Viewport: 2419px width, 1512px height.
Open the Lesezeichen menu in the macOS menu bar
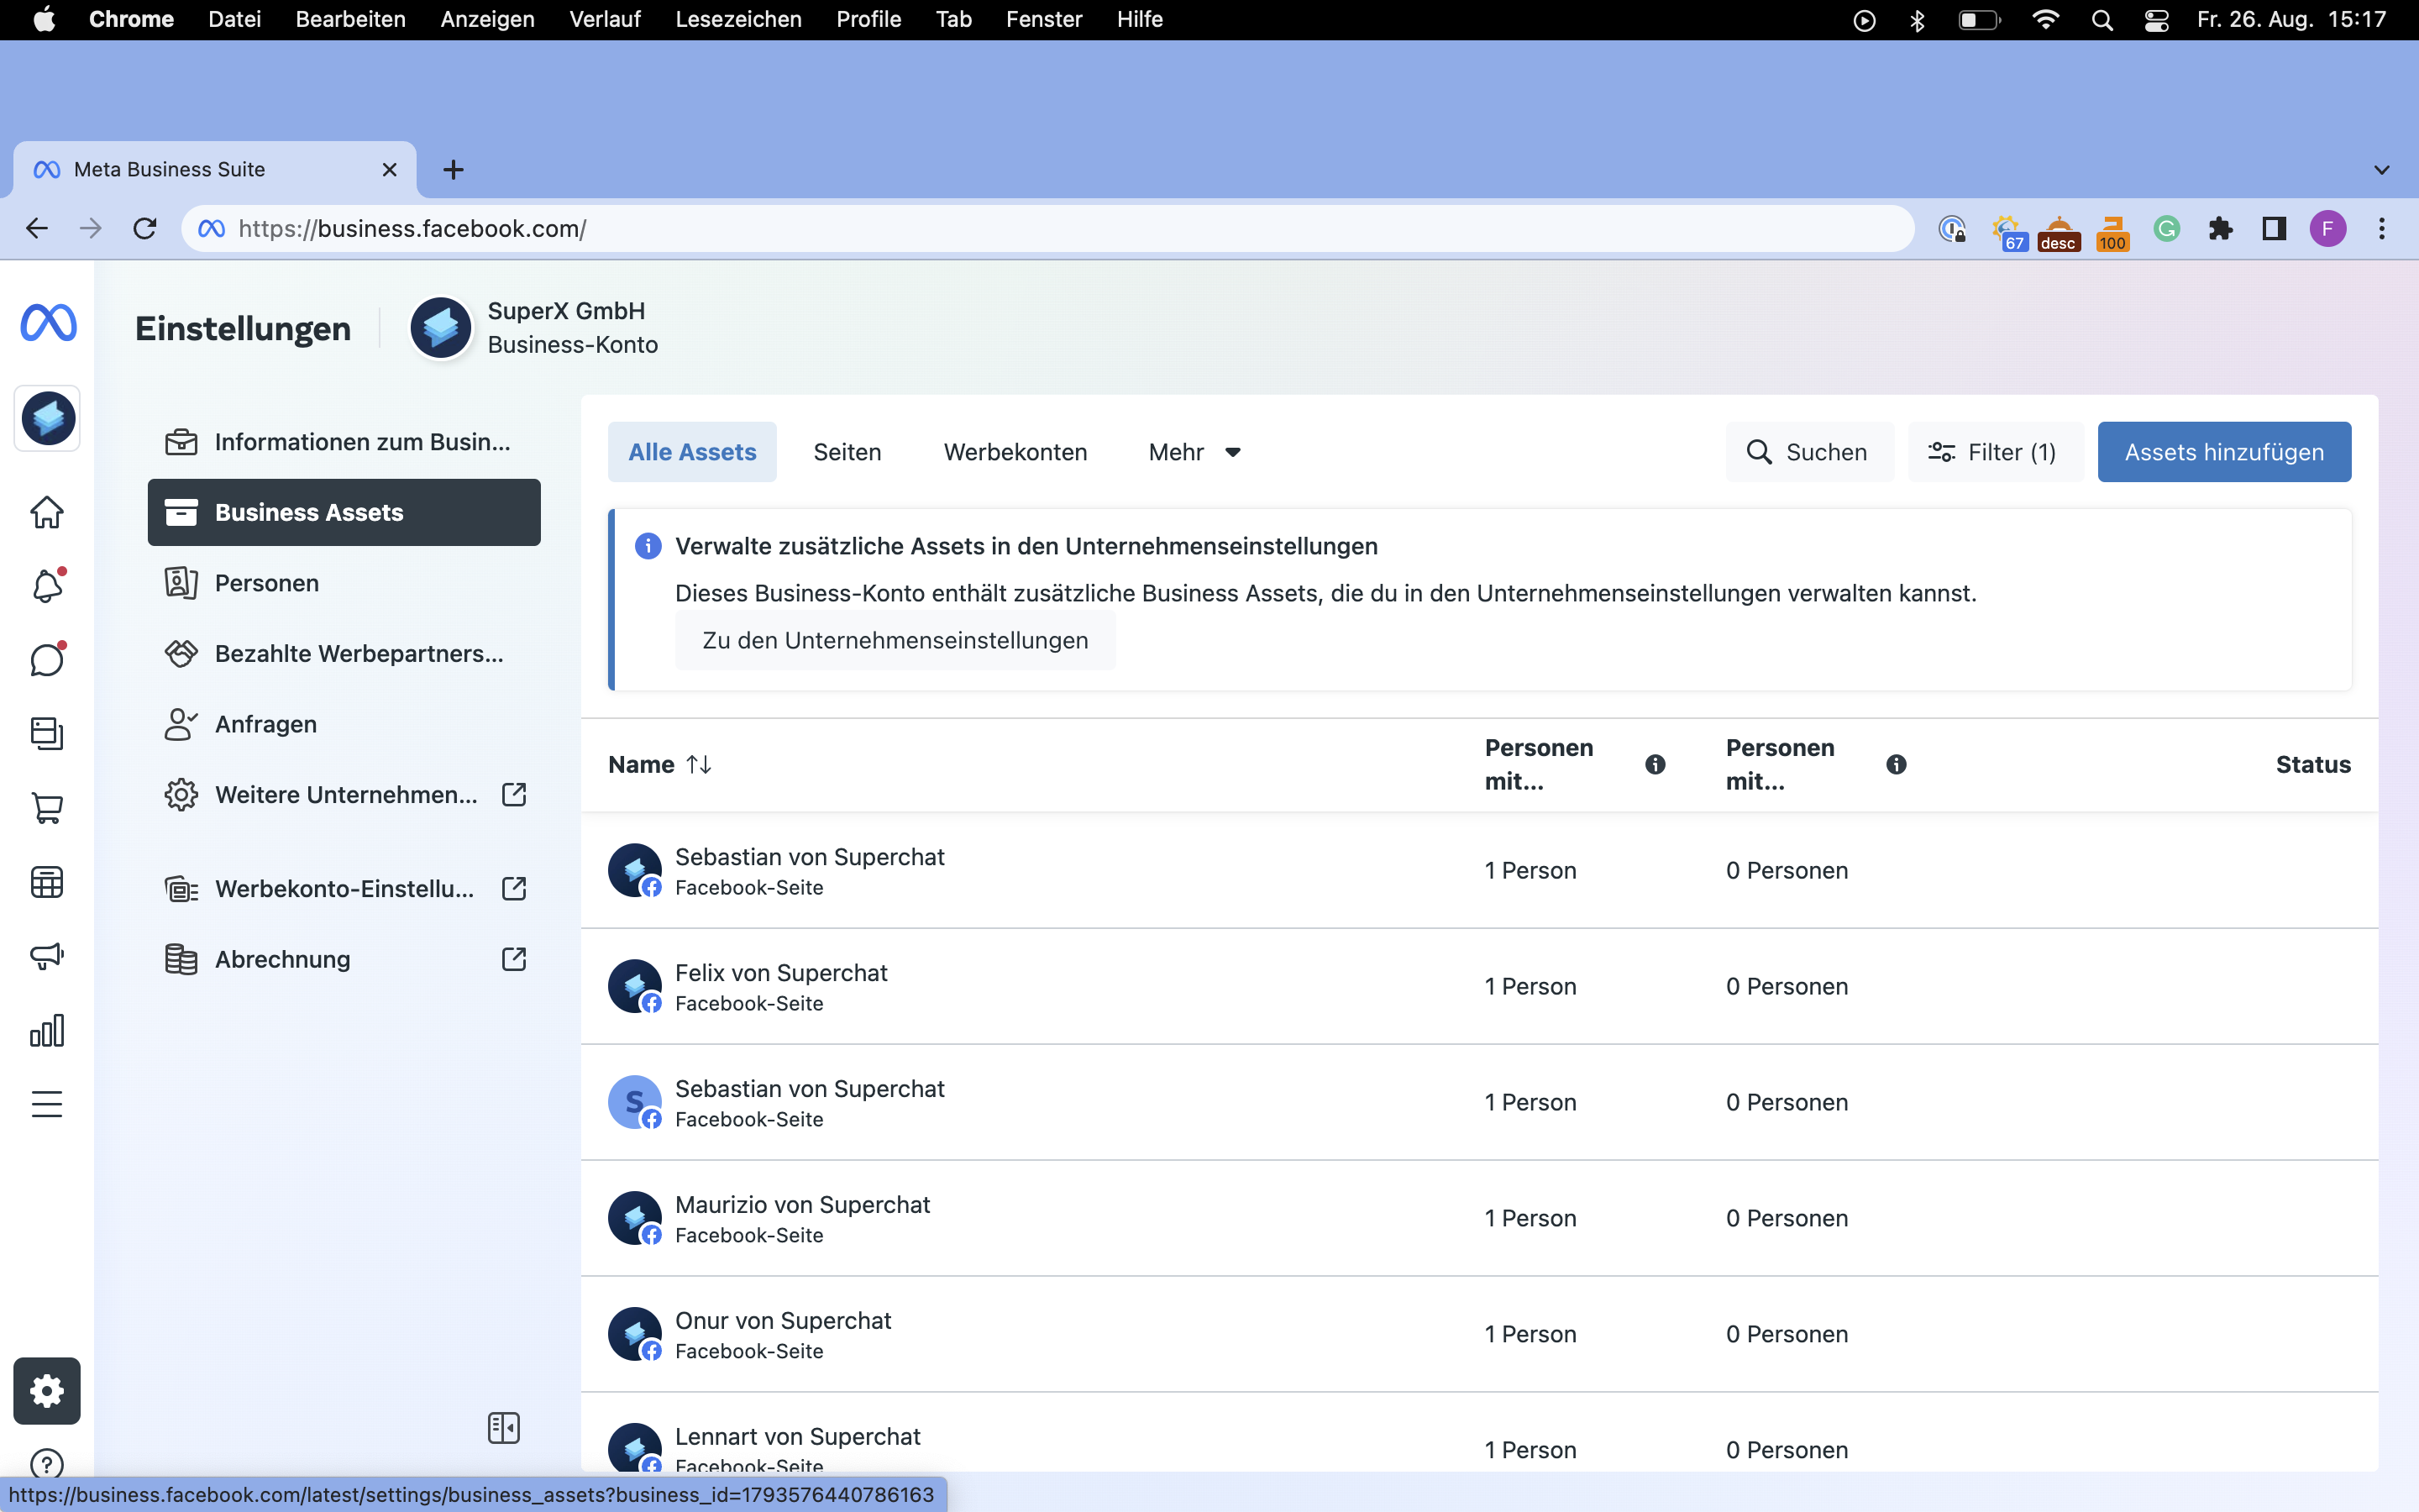(x=737, y=19)
